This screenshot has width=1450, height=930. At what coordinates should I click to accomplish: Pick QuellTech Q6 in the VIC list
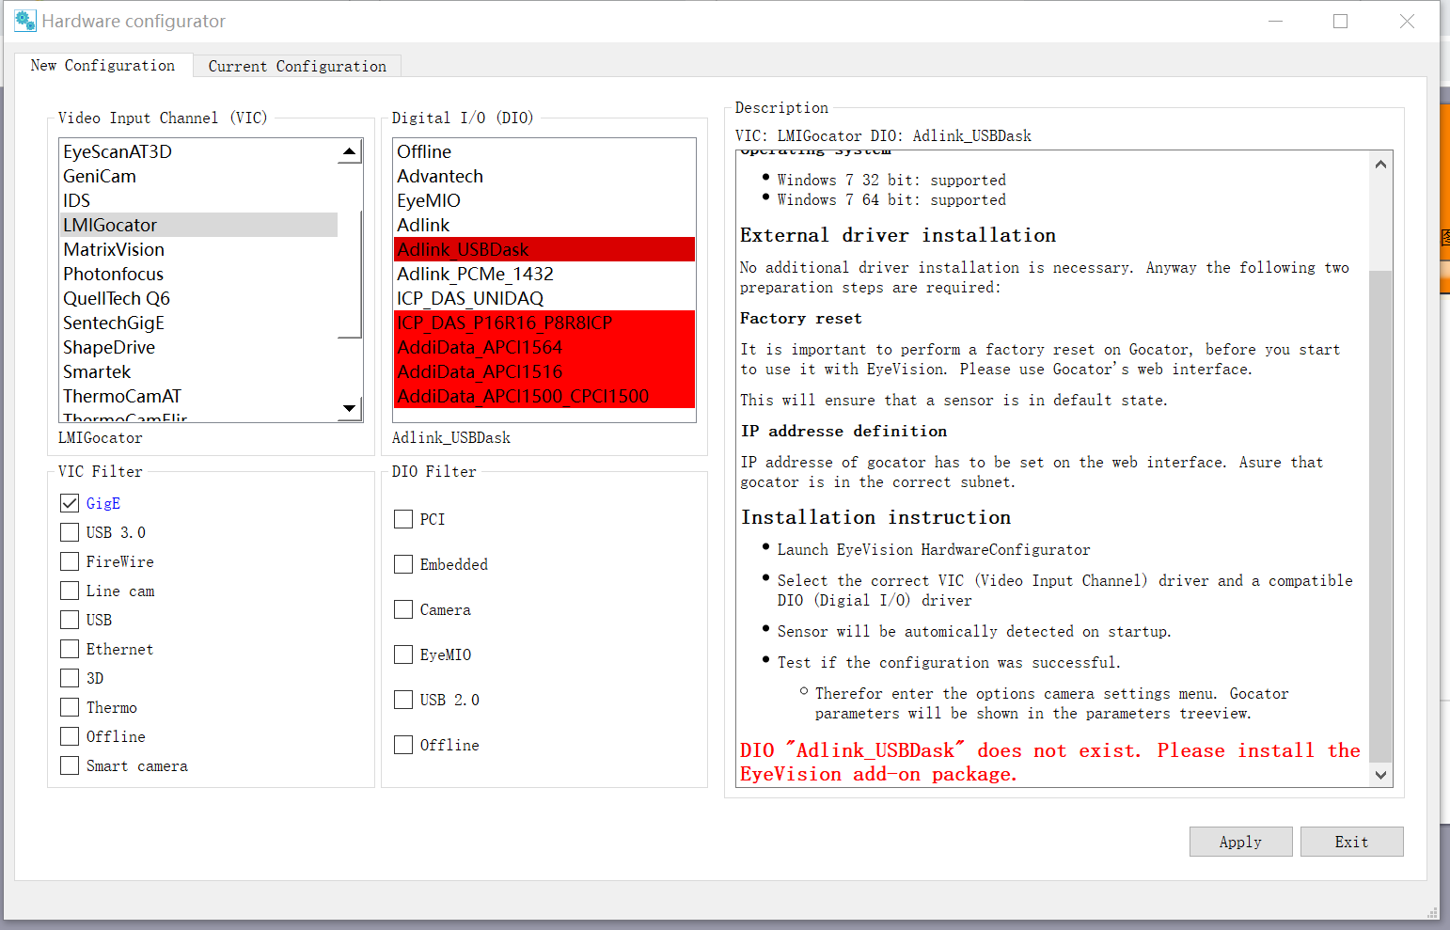[x=198, y=298]
